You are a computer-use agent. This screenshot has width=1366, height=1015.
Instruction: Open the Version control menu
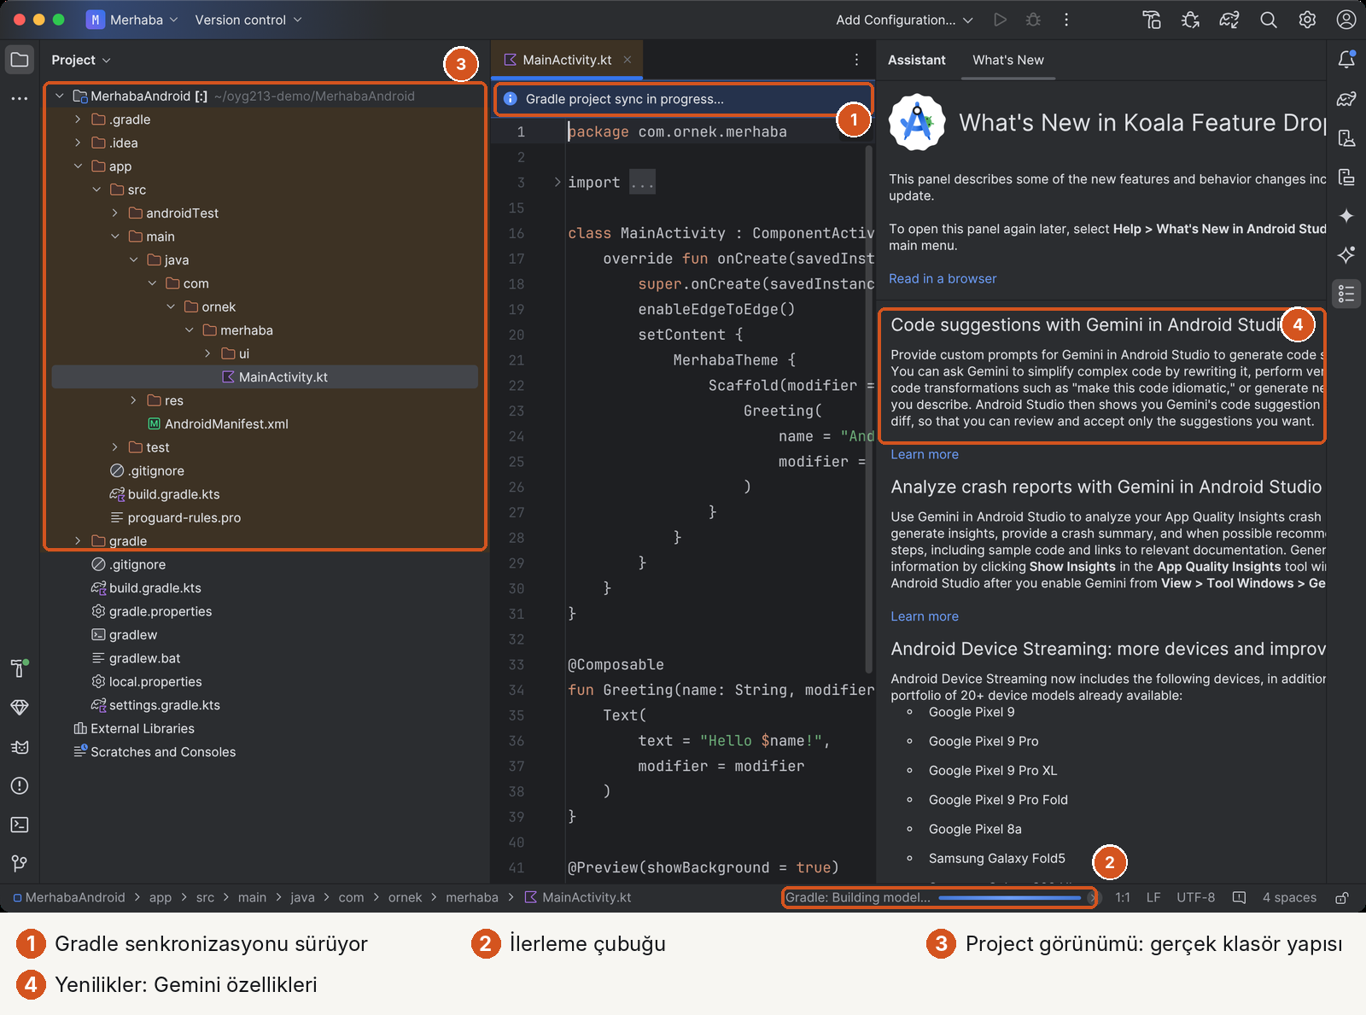point(248,20)
